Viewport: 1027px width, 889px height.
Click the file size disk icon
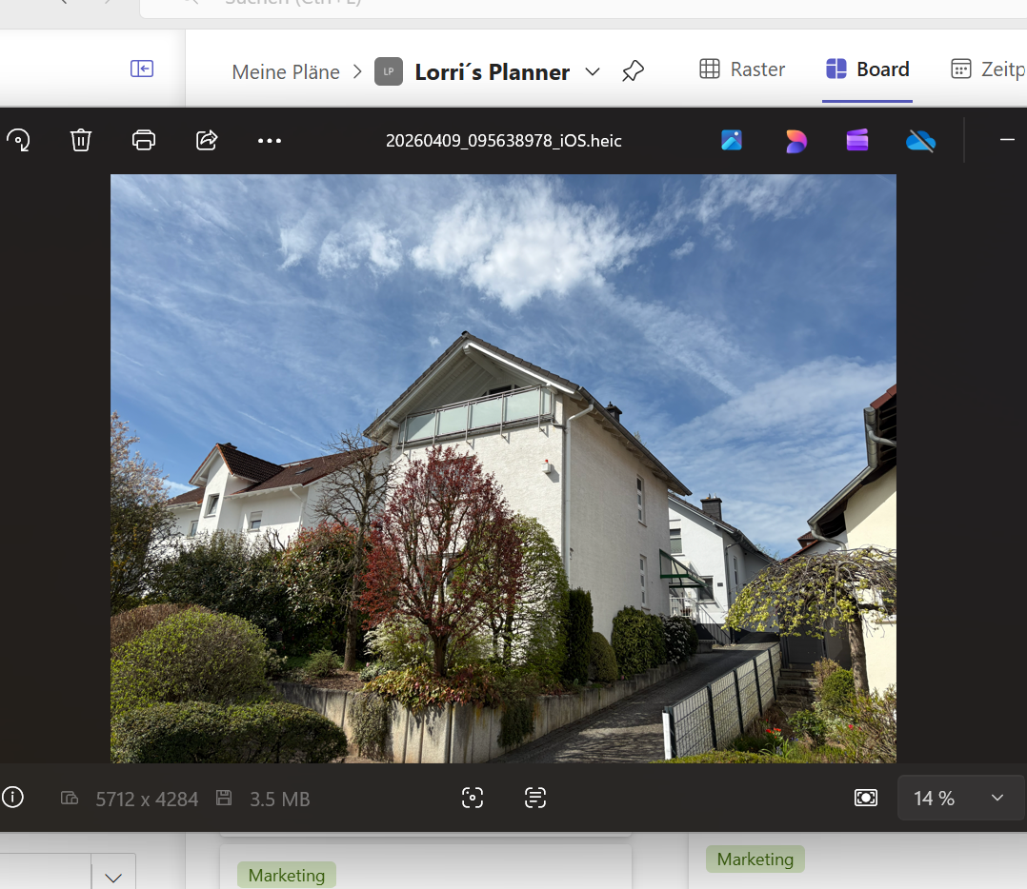(x=224, y=798)
